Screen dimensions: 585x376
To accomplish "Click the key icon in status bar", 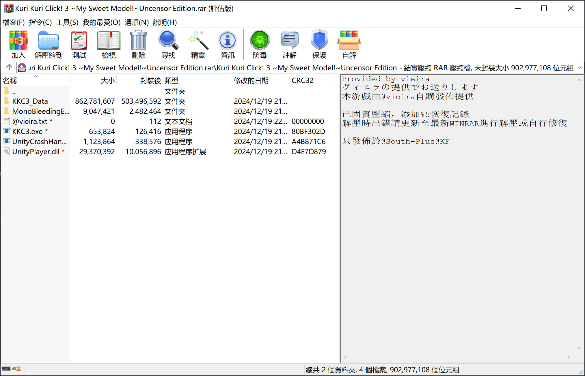I will [17, 369].
